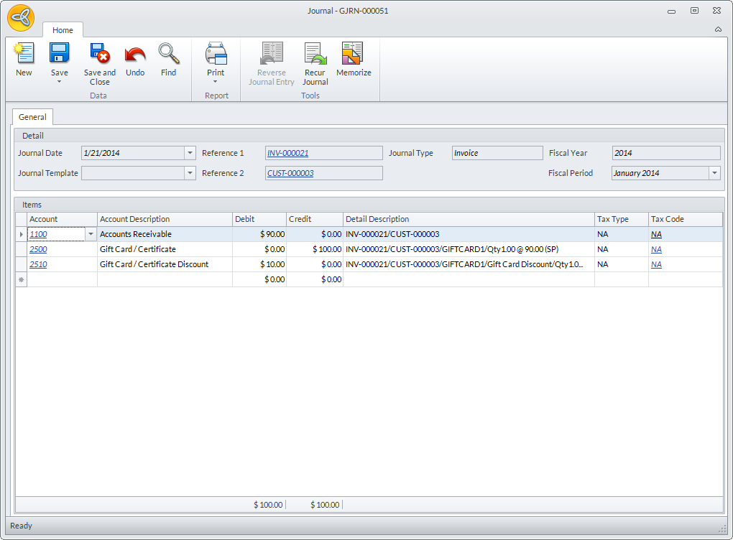Click the Memorize icon
Screen dimensions: 733x540
click(353, 54)
